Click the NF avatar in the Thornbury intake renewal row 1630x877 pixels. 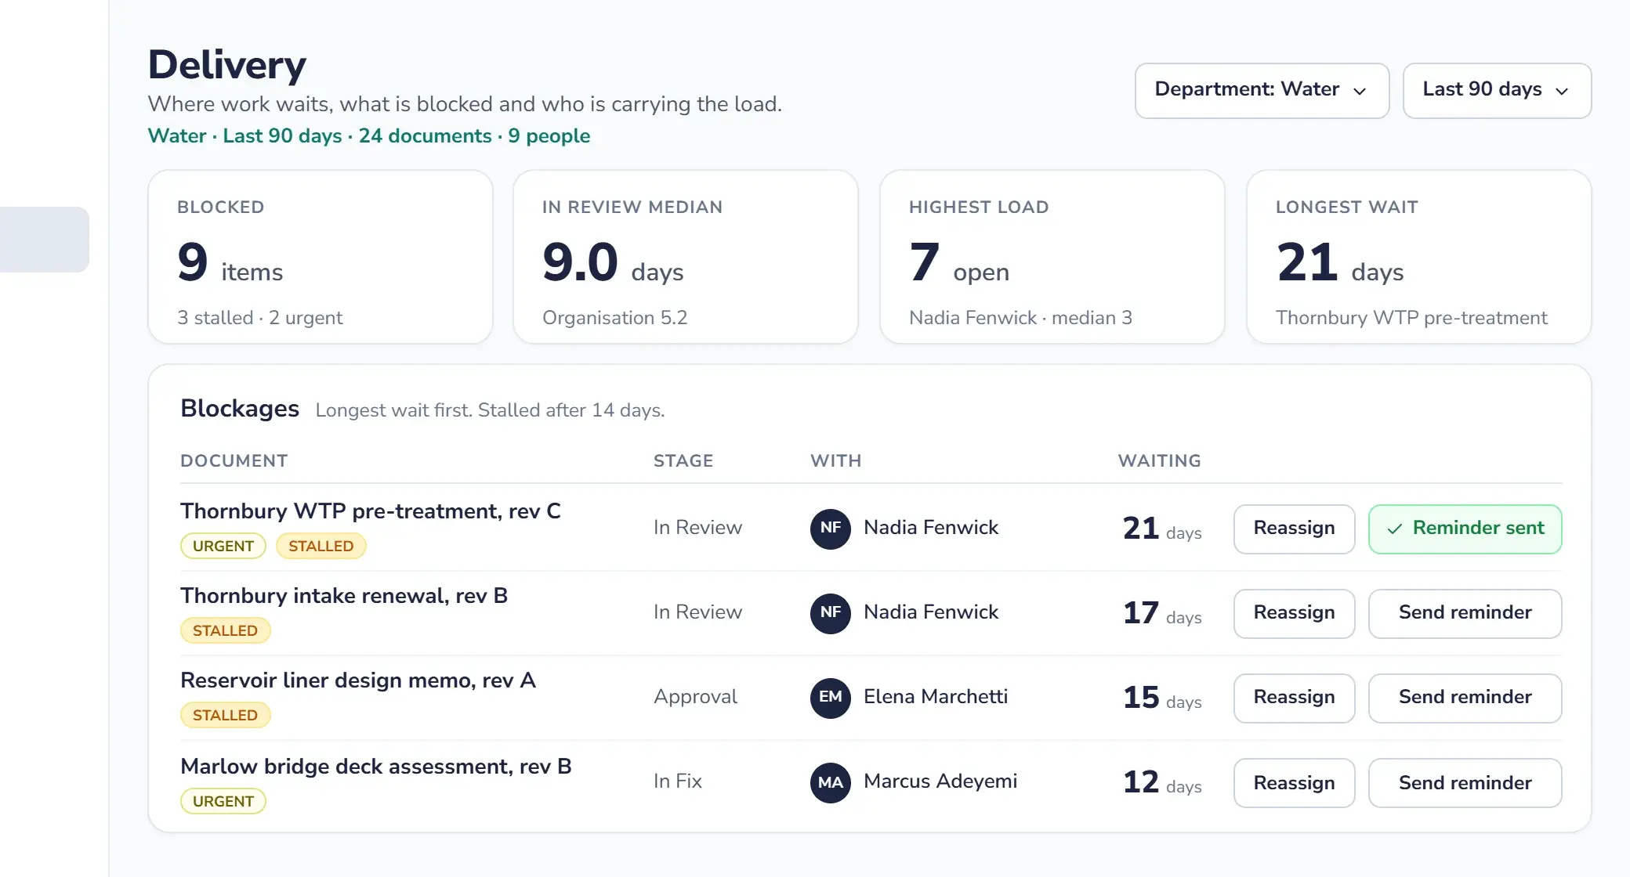click(831, 613)
